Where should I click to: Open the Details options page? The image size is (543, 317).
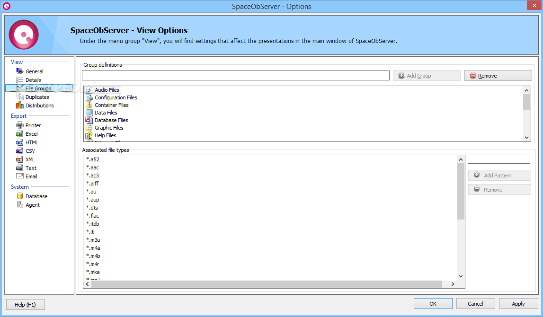[x=33, y=80]
